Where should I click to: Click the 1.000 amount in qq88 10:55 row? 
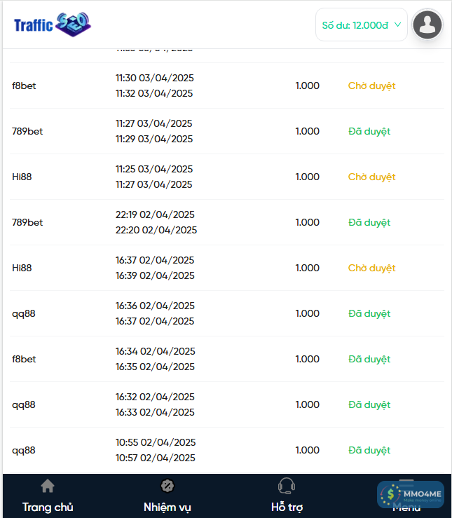pyautogui.click(x=307, y=450)
